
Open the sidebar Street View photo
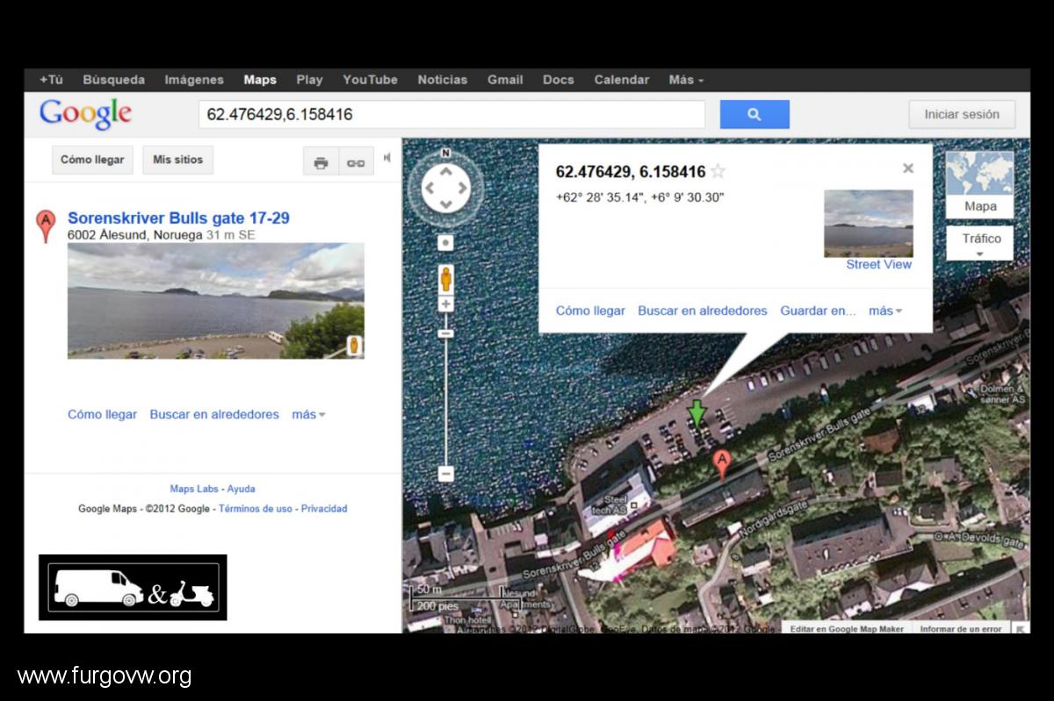coord(216,301)
